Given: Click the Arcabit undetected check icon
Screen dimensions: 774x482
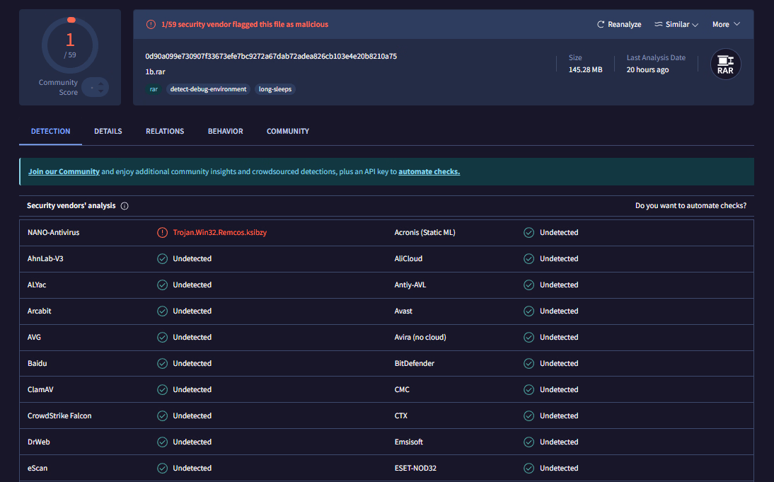Looking at the screenshot, I should pyautogui.click(x=163, y=311).
